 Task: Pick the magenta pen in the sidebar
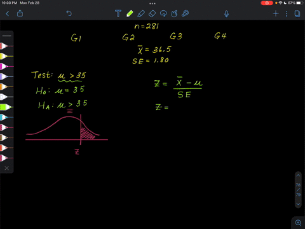[x=6, y=66]
